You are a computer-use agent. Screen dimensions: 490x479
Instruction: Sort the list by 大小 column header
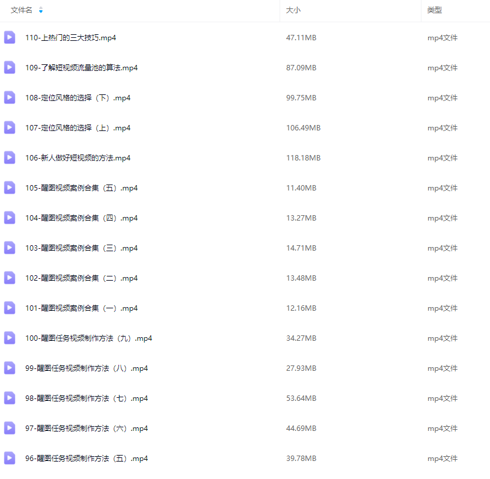click(293, 10)
